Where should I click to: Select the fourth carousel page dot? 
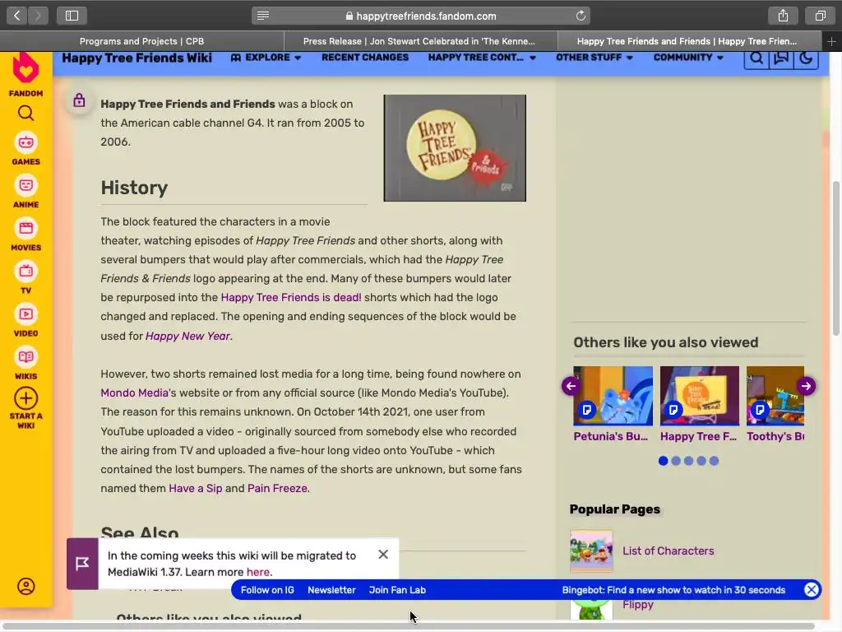coord(701,461)
